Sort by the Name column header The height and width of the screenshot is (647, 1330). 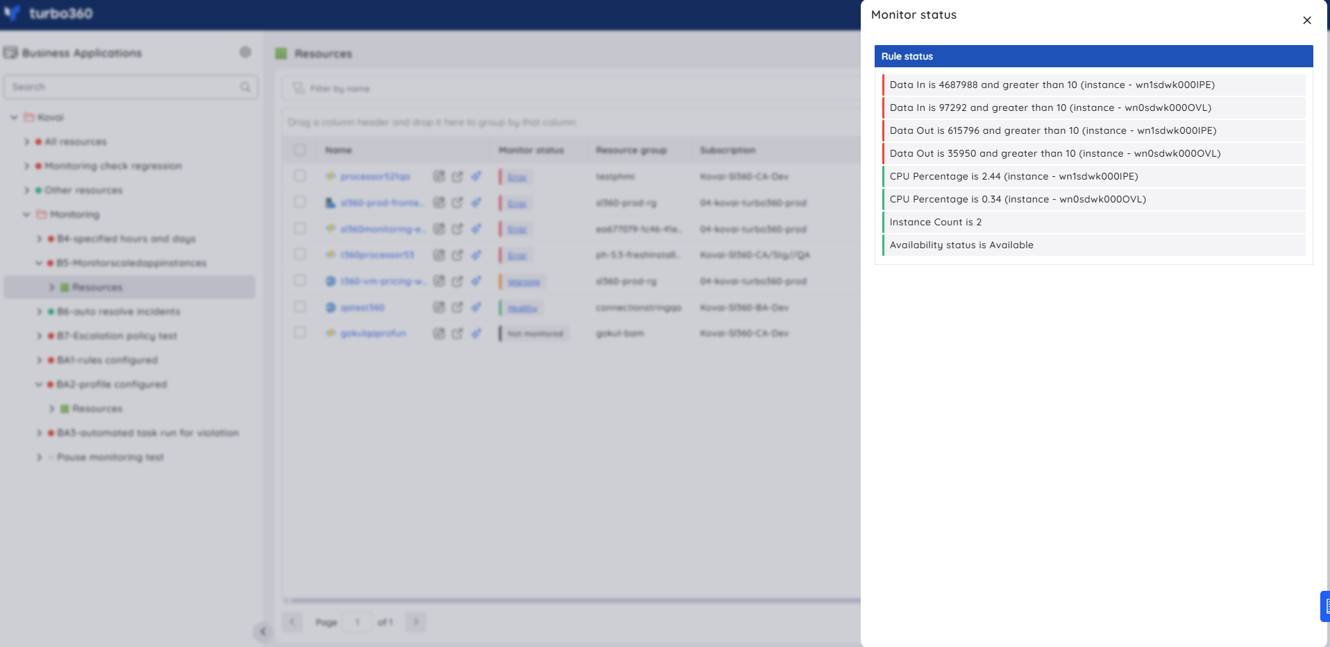pyautogui.click(x=338, y=150)
